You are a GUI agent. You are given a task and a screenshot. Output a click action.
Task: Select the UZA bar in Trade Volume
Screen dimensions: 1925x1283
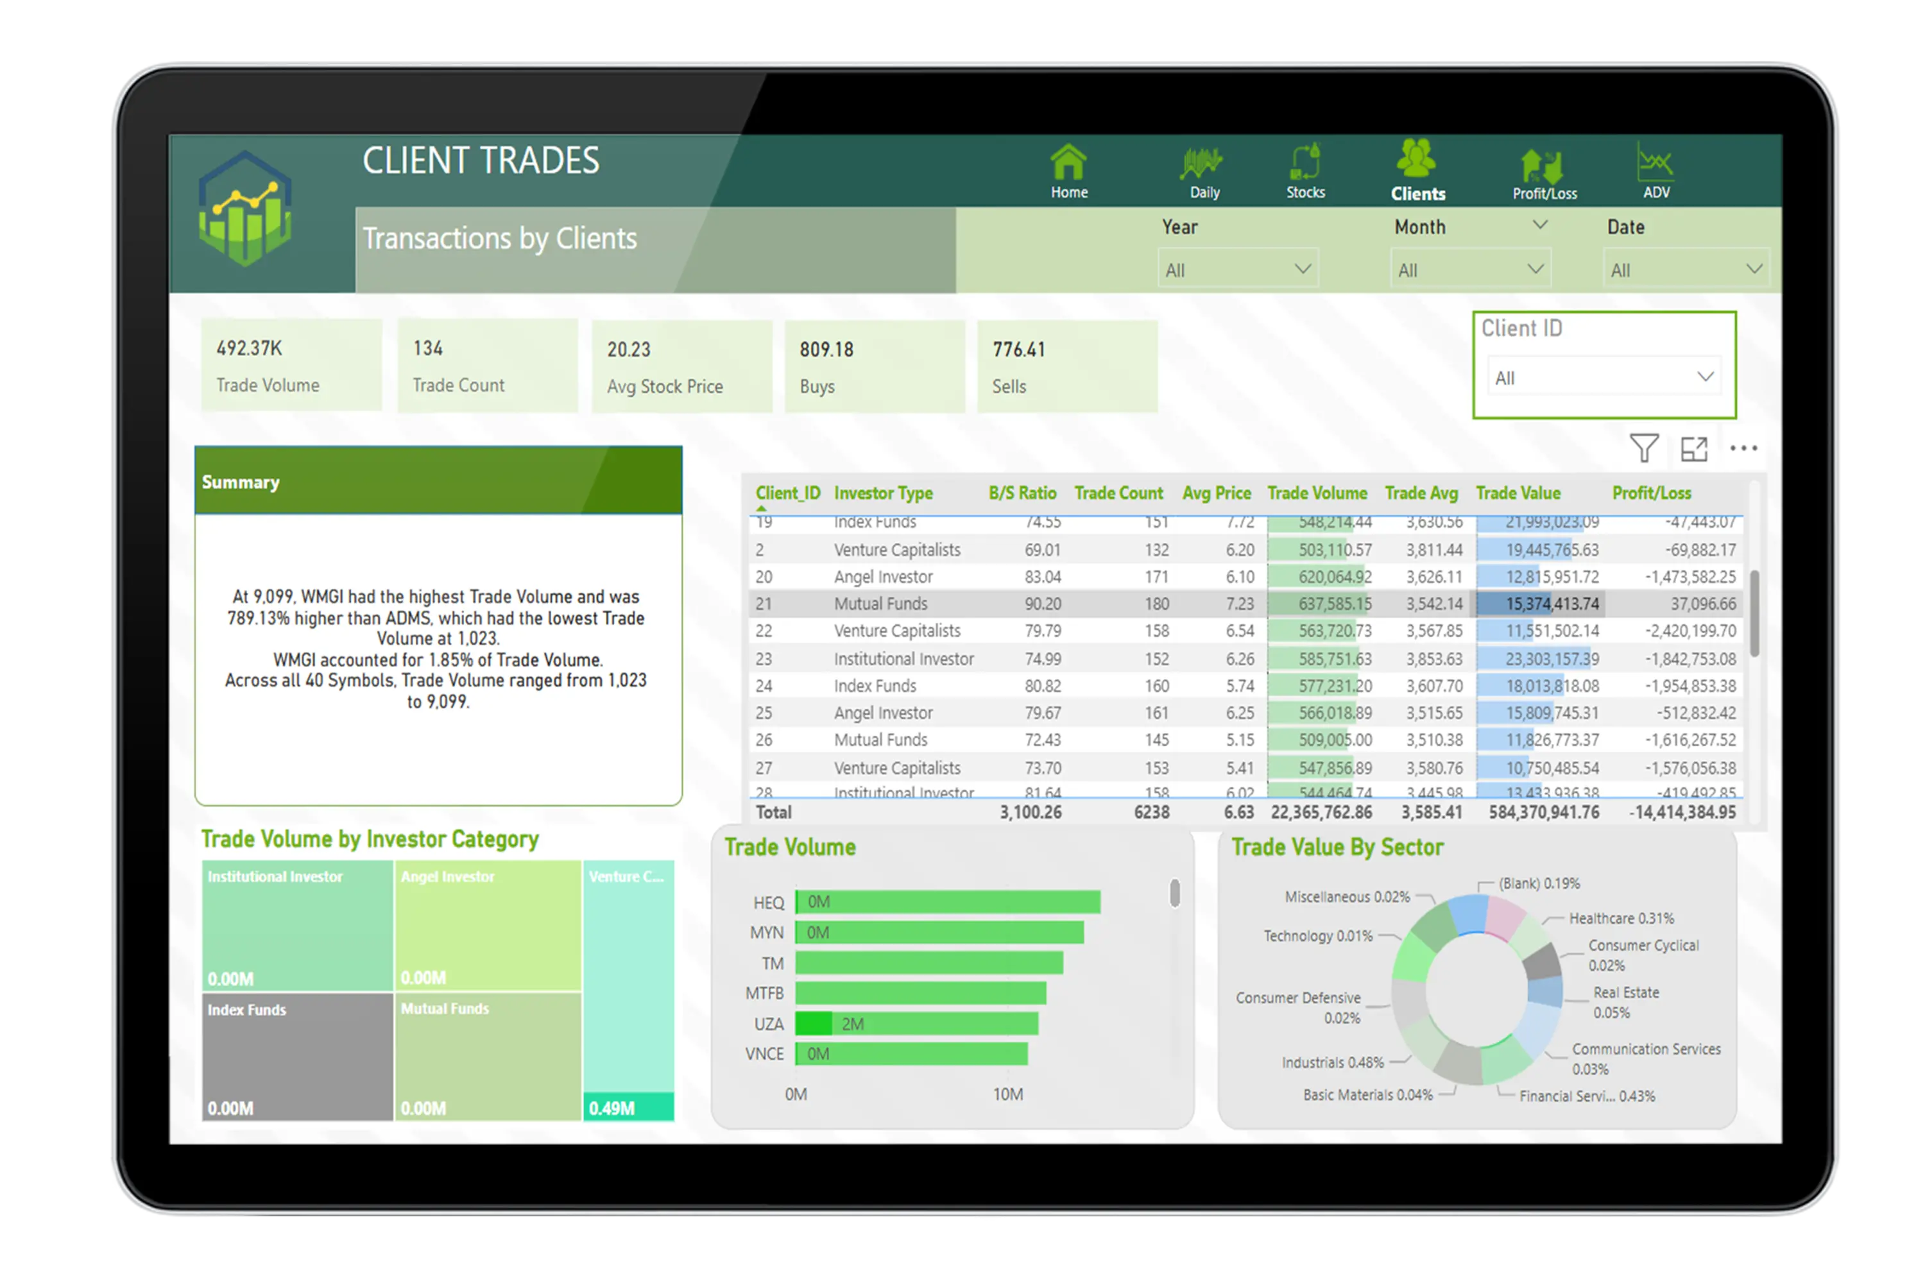pos(917,1024)
